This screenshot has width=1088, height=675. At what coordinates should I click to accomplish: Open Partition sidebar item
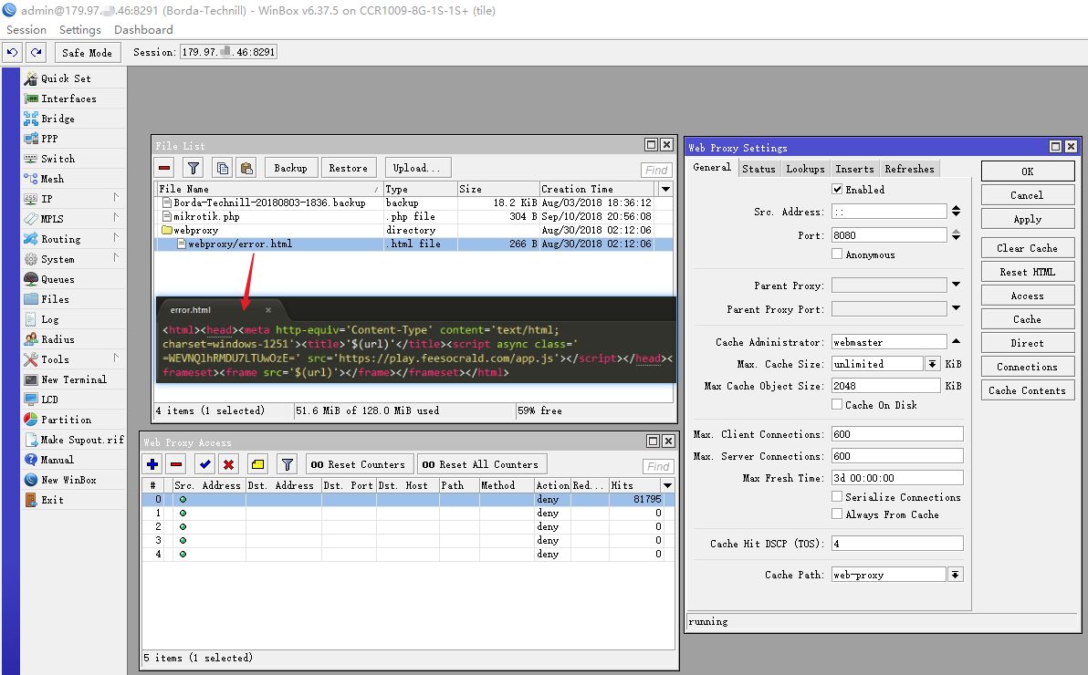click(x=66, y=420)
